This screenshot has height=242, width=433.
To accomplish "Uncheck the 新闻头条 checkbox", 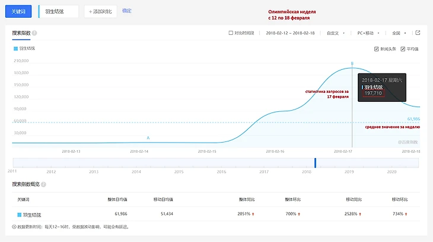I will pos(377,49).
